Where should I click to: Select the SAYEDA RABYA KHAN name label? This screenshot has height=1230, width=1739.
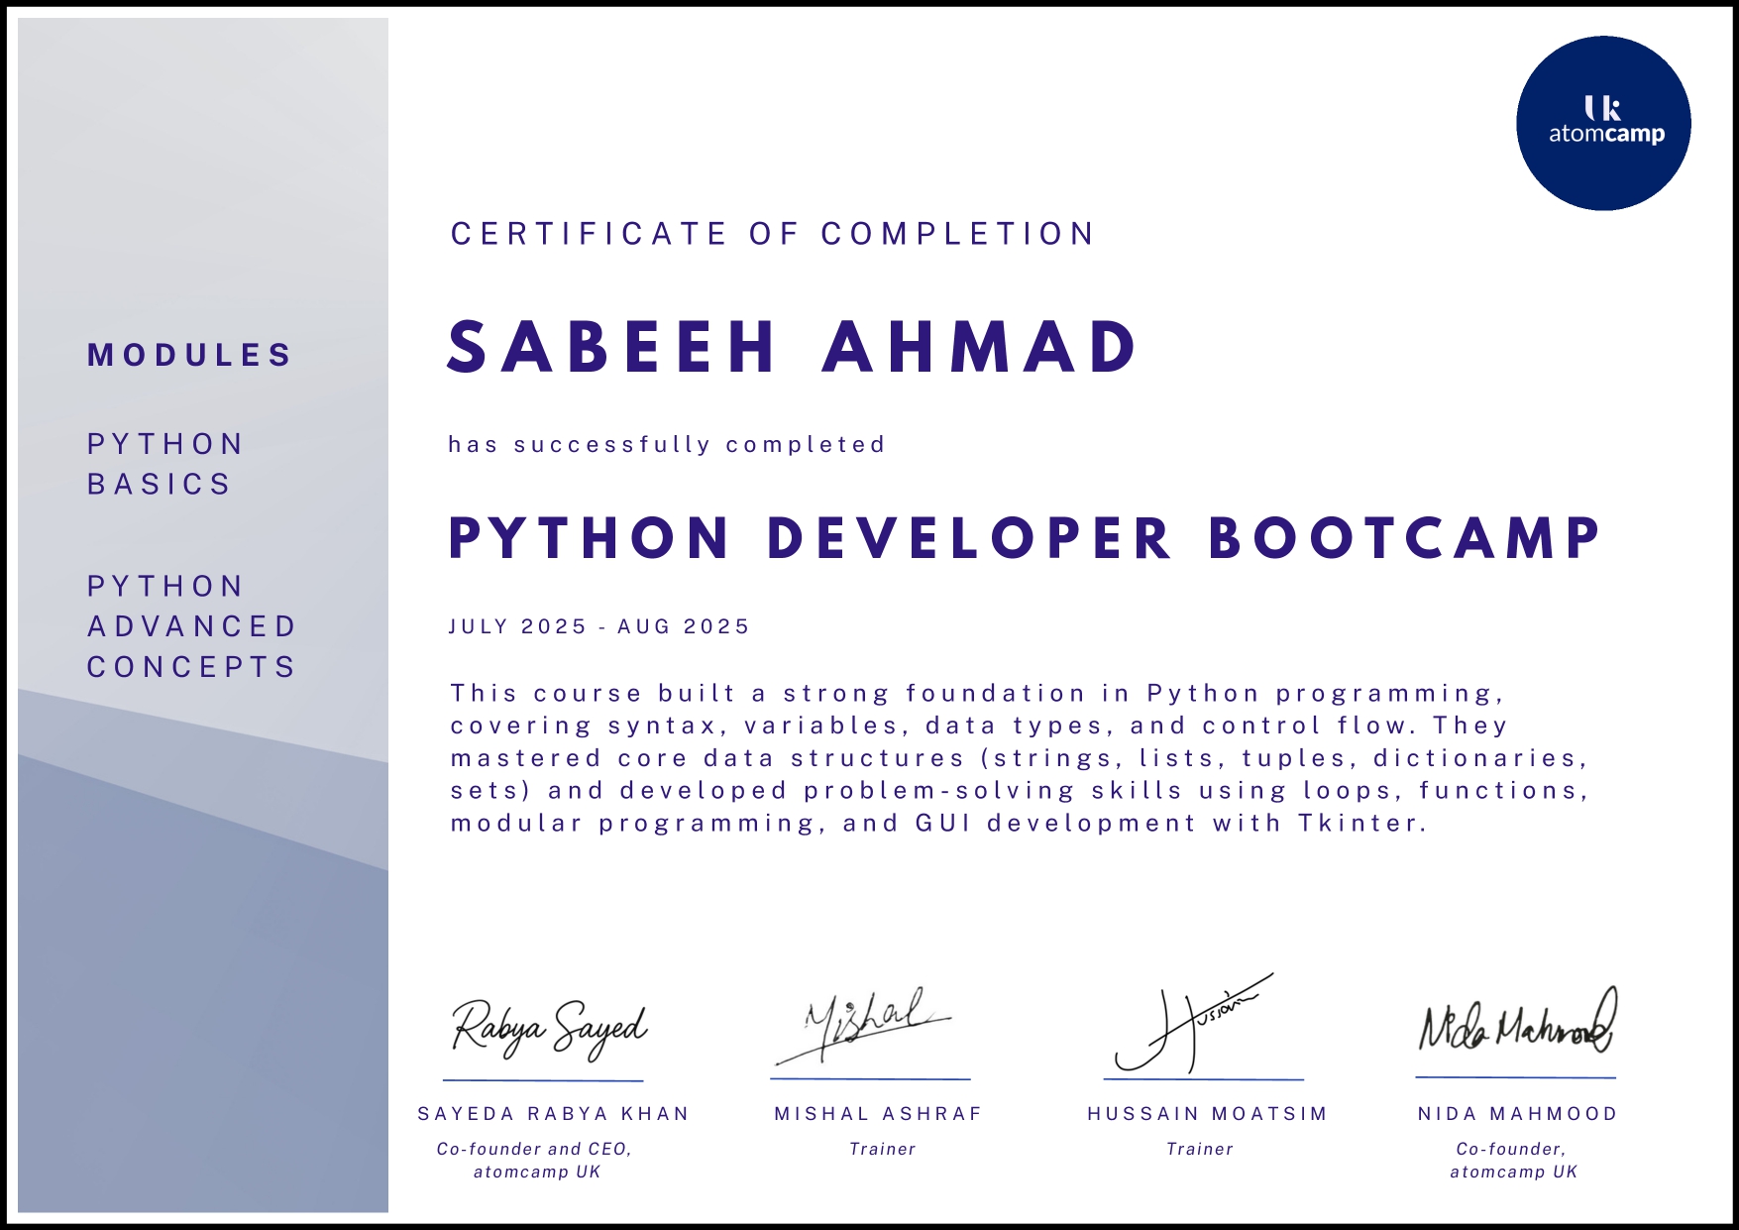[x=552, y=1114]
